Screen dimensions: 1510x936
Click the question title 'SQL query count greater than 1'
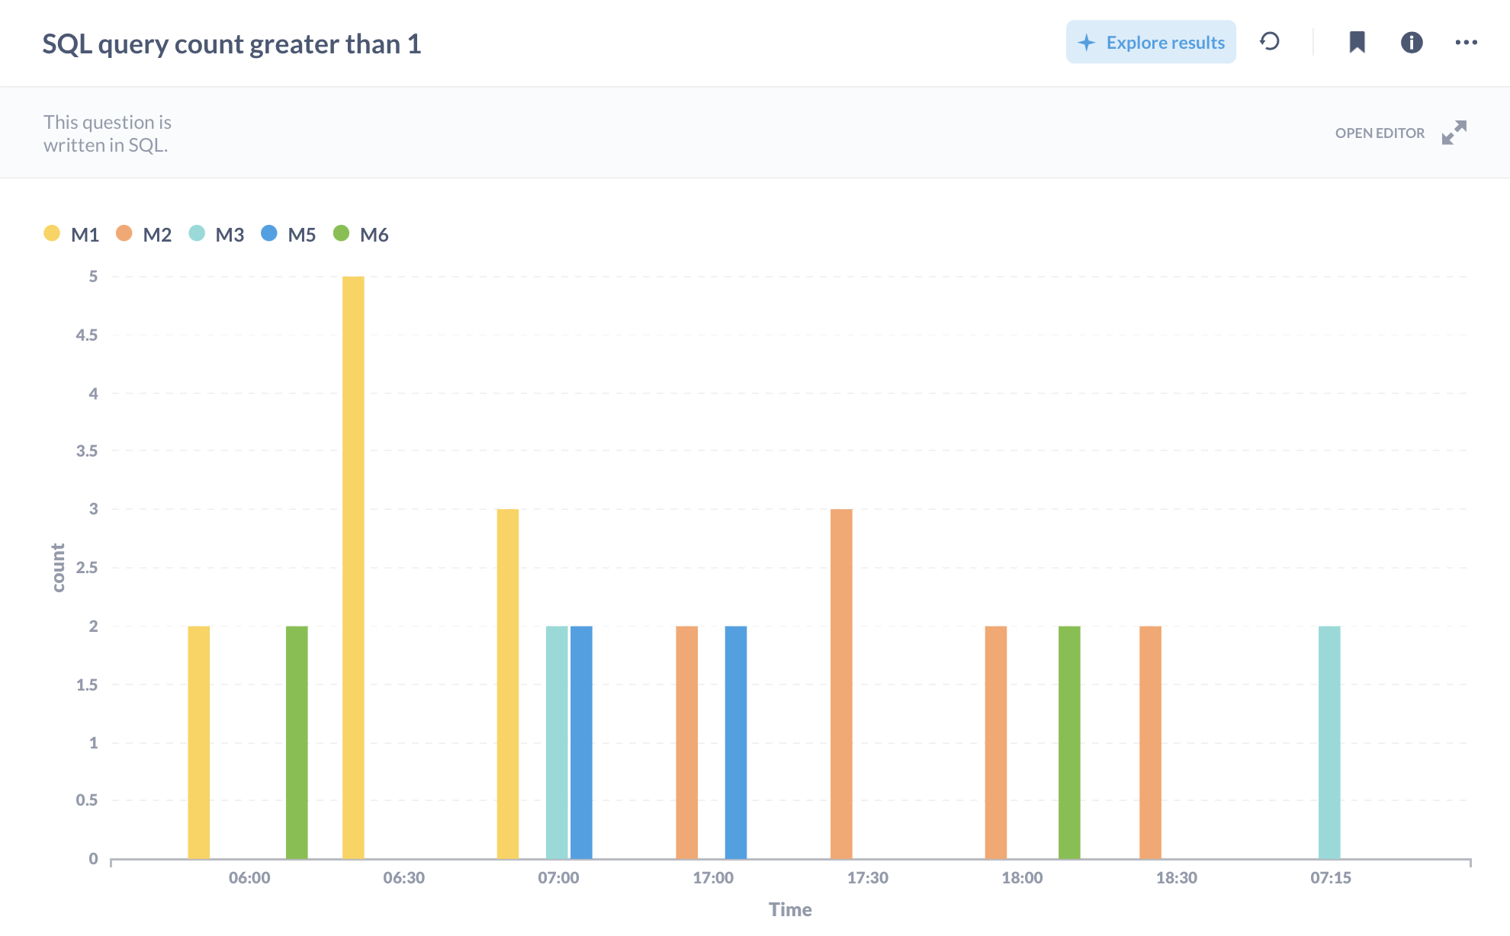click(x=232, y=44)
